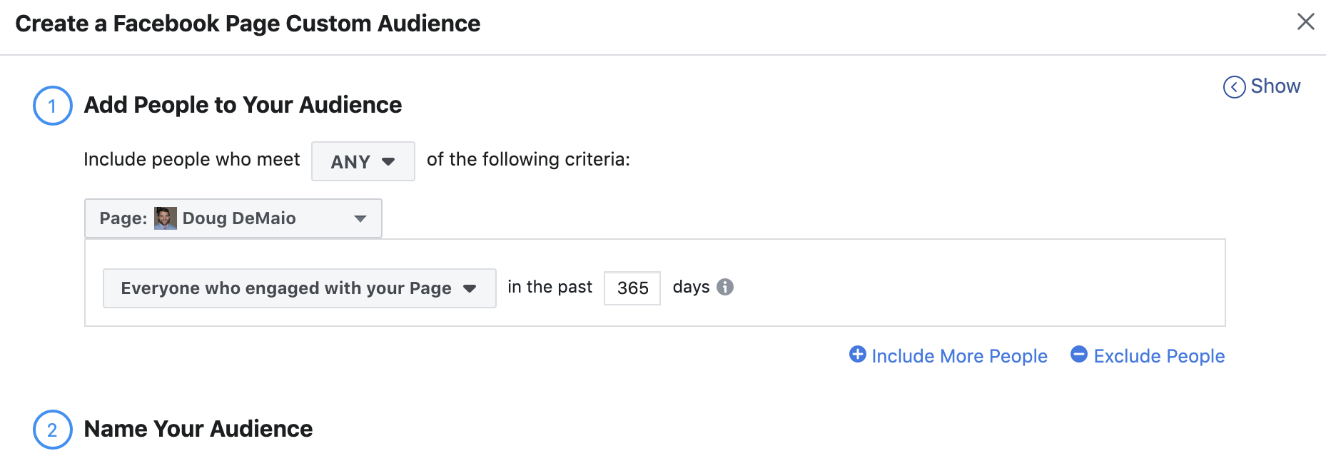
Task: Click the 365 days input field
Action: [632, 288]
